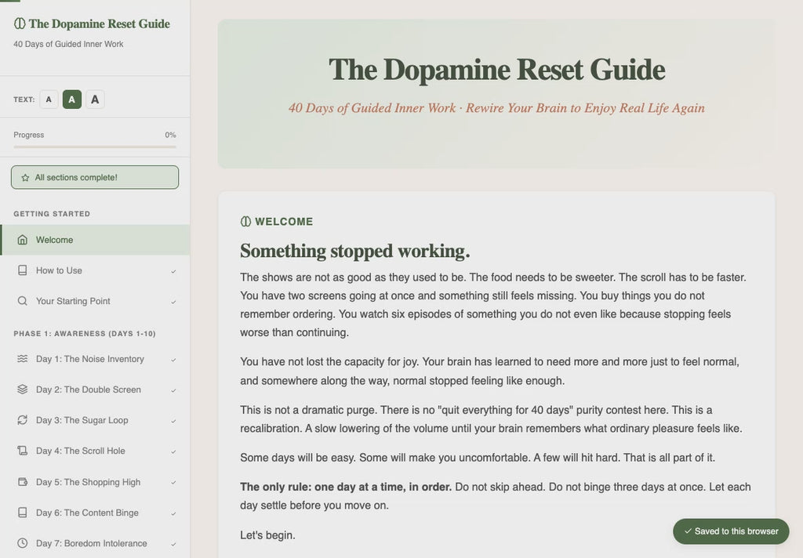Viewport: 803px width, 558px height.
Task: Set text size to small A
Action: click(x=49, y=100)
